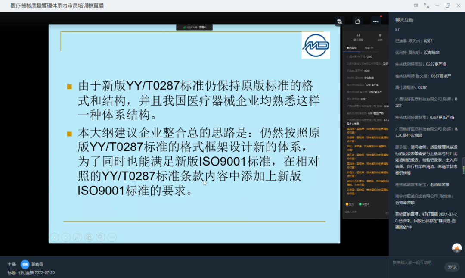The width and height of the screenshot is (465, 278).
Task: Select the slideshow pen tool
Action: click(77, 237)
